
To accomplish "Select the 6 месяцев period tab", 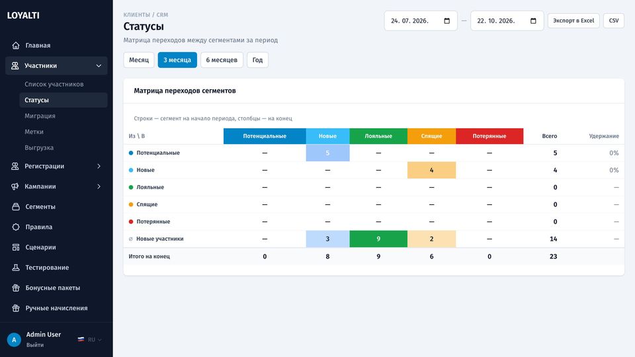I will click(222, 60).
